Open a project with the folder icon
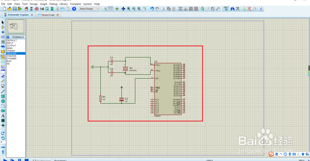Image resolution: width=310 pixels, height=161 pixels. tap(10, 9)
